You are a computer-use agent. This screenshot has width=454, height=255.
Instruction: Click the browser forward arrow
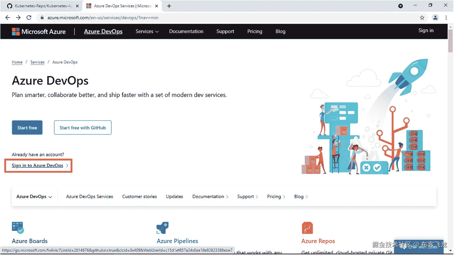pos(18,18)
